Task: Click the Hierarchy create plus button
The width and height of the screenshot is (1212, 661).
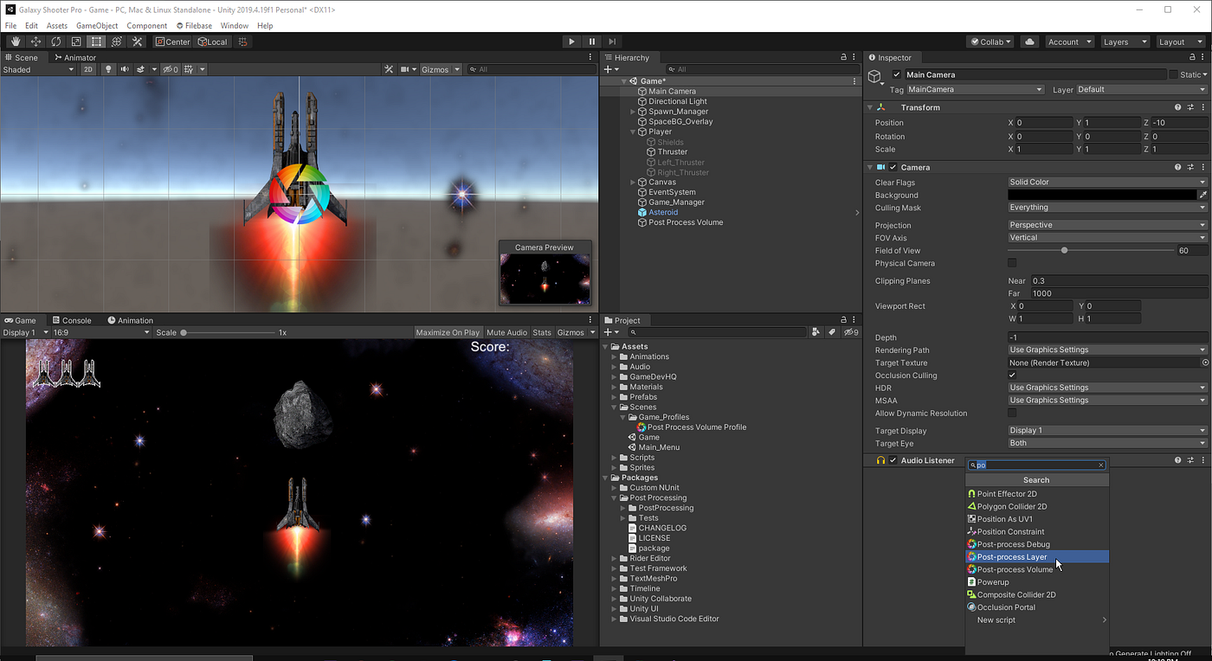Action: 609,69
